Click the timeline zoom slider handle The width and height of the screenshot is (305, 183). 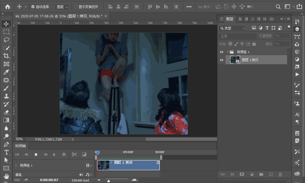pyautogui.click(x=109, y=181)
